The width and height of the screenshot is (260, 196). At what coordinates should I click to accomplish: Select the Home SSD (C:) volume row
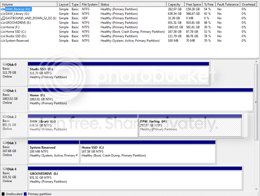coord(128,32)
